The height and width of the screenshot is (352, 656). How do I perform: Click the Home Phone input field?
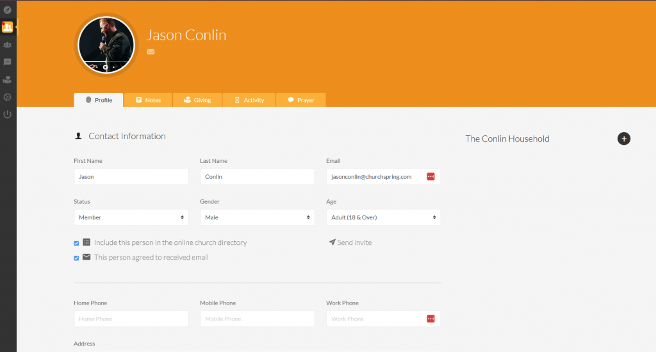point(131,319)
